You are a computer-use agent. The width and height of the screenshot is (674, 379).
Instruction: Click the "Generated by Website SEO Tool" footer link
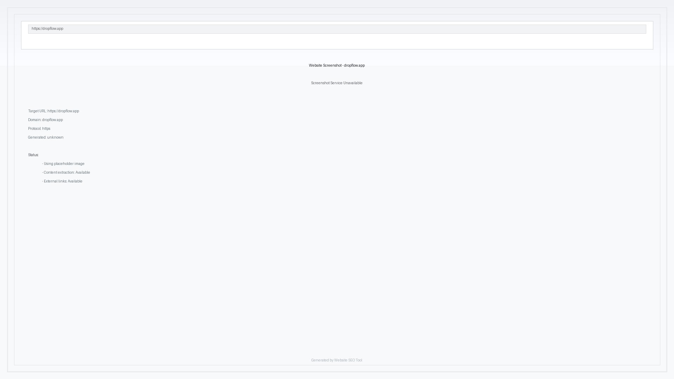[337, 360]
